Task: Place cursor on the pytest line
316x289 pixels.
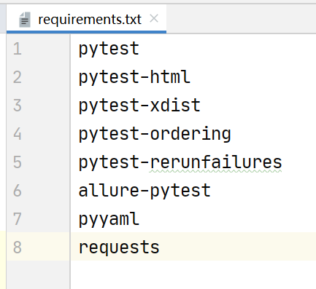Action: pos(109,49)
